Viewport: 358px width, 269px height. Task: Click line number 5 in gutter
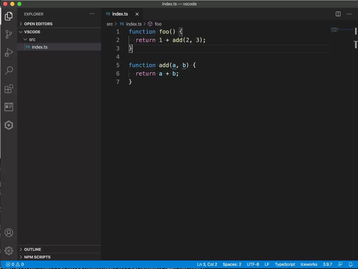(118, 65)
